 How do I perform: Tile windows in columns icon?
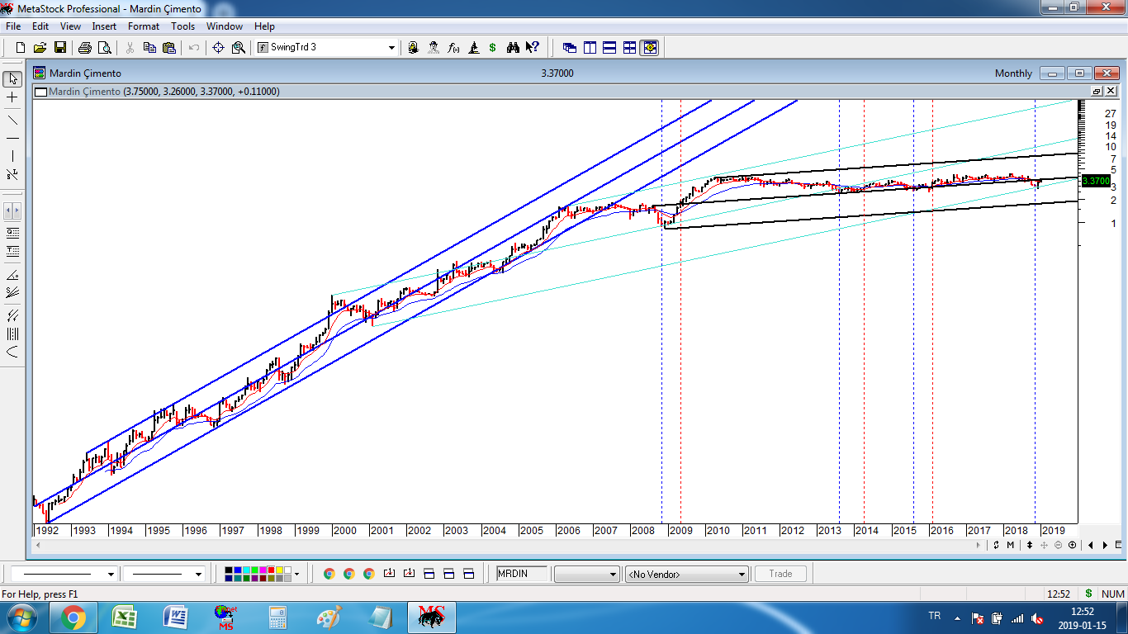click(590, 48)
